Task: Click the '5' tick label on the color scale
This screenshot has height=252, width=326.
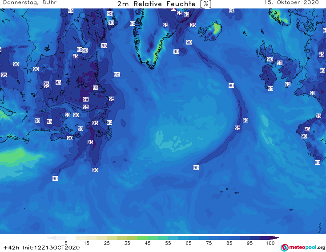Action: point(66,243)
